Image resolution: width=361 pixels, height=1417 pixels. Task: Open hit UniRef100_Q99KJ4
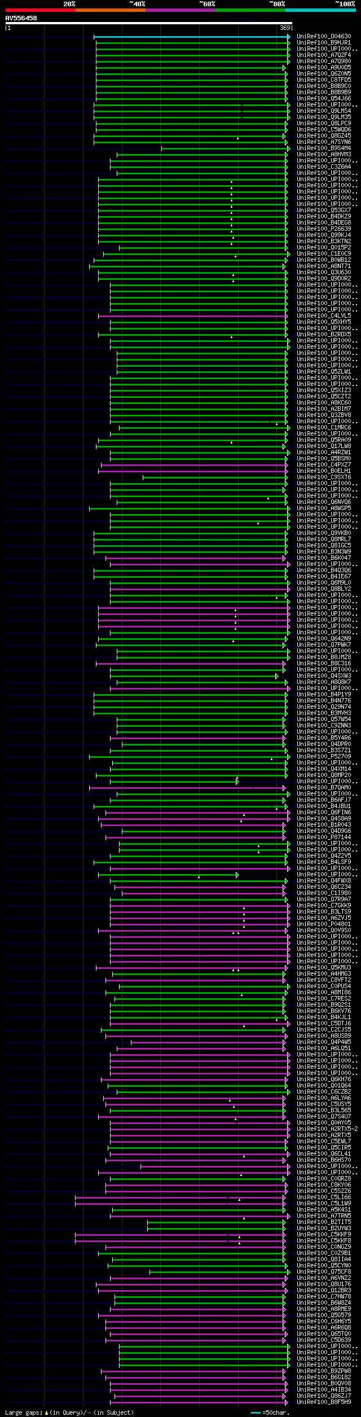tap(324, 235)
